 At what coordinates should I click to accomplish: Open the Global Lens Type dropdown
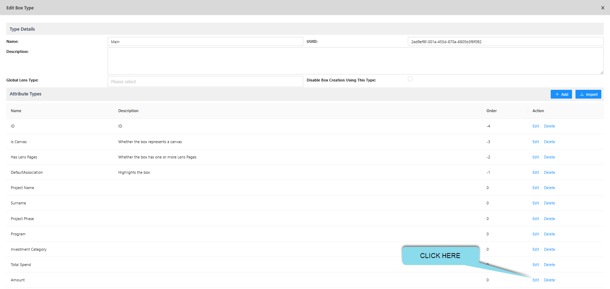[x=205, y=81]
